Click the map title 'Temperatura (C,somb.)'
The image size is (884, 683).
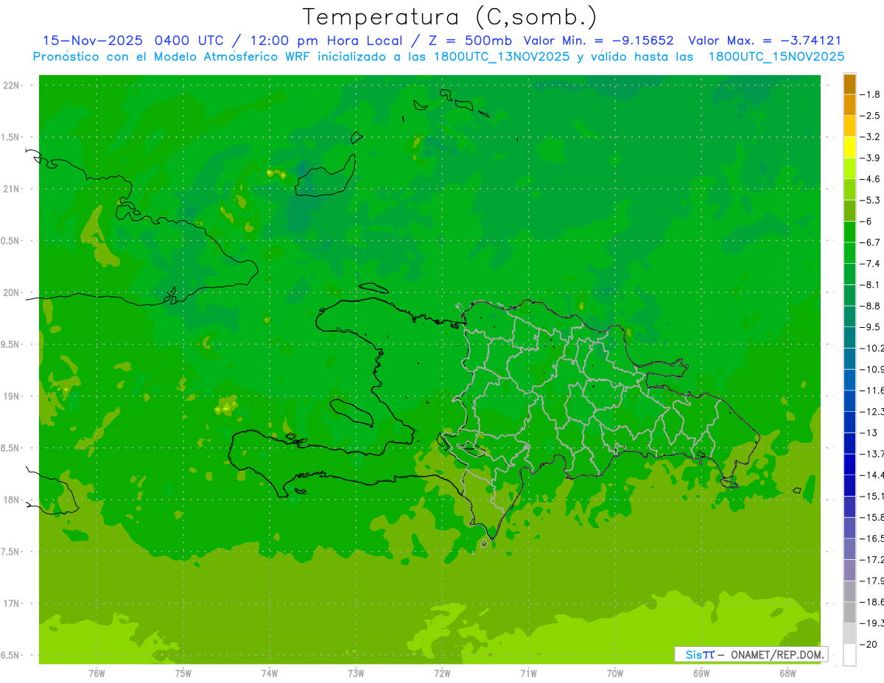450,17
